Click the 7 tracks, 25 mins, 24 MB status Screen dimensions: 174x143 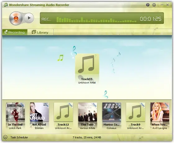pos(87,137)
